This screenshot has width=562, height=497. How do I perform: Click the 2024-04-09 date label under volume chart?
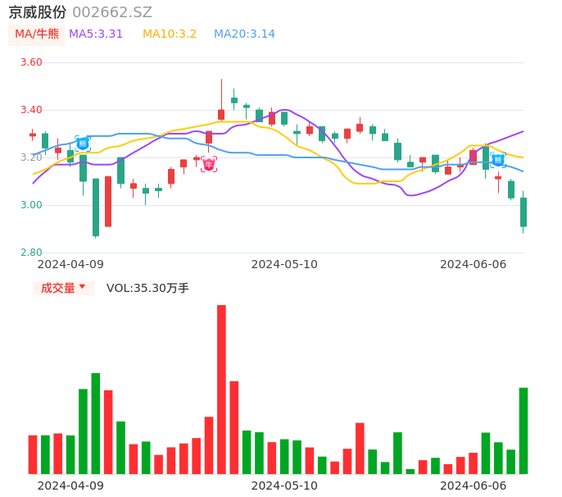[x=70, y=486]
